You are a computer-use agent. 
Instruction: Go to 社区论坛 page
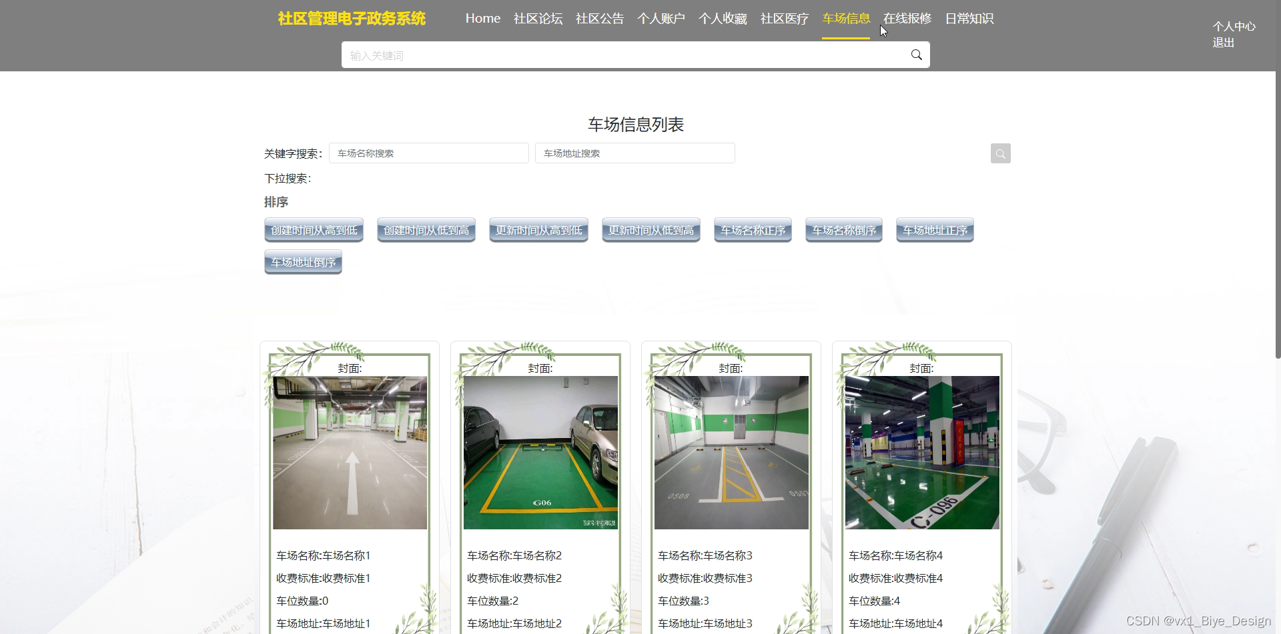[x=538, y=19]
